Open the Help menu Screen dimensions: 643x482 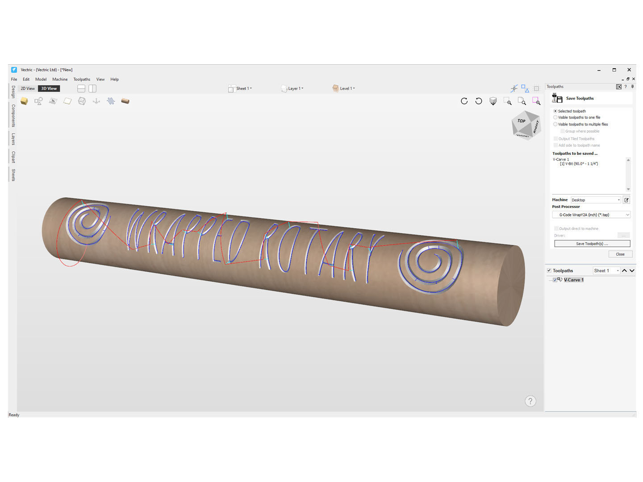115,79
